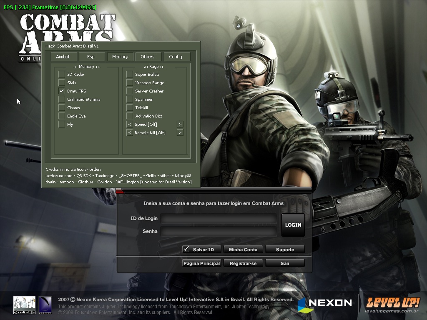The height and width of the screenshot is (320, 427).
Task: Tick the Unlimited Stamina checkbox
Action: click(62, 99)
